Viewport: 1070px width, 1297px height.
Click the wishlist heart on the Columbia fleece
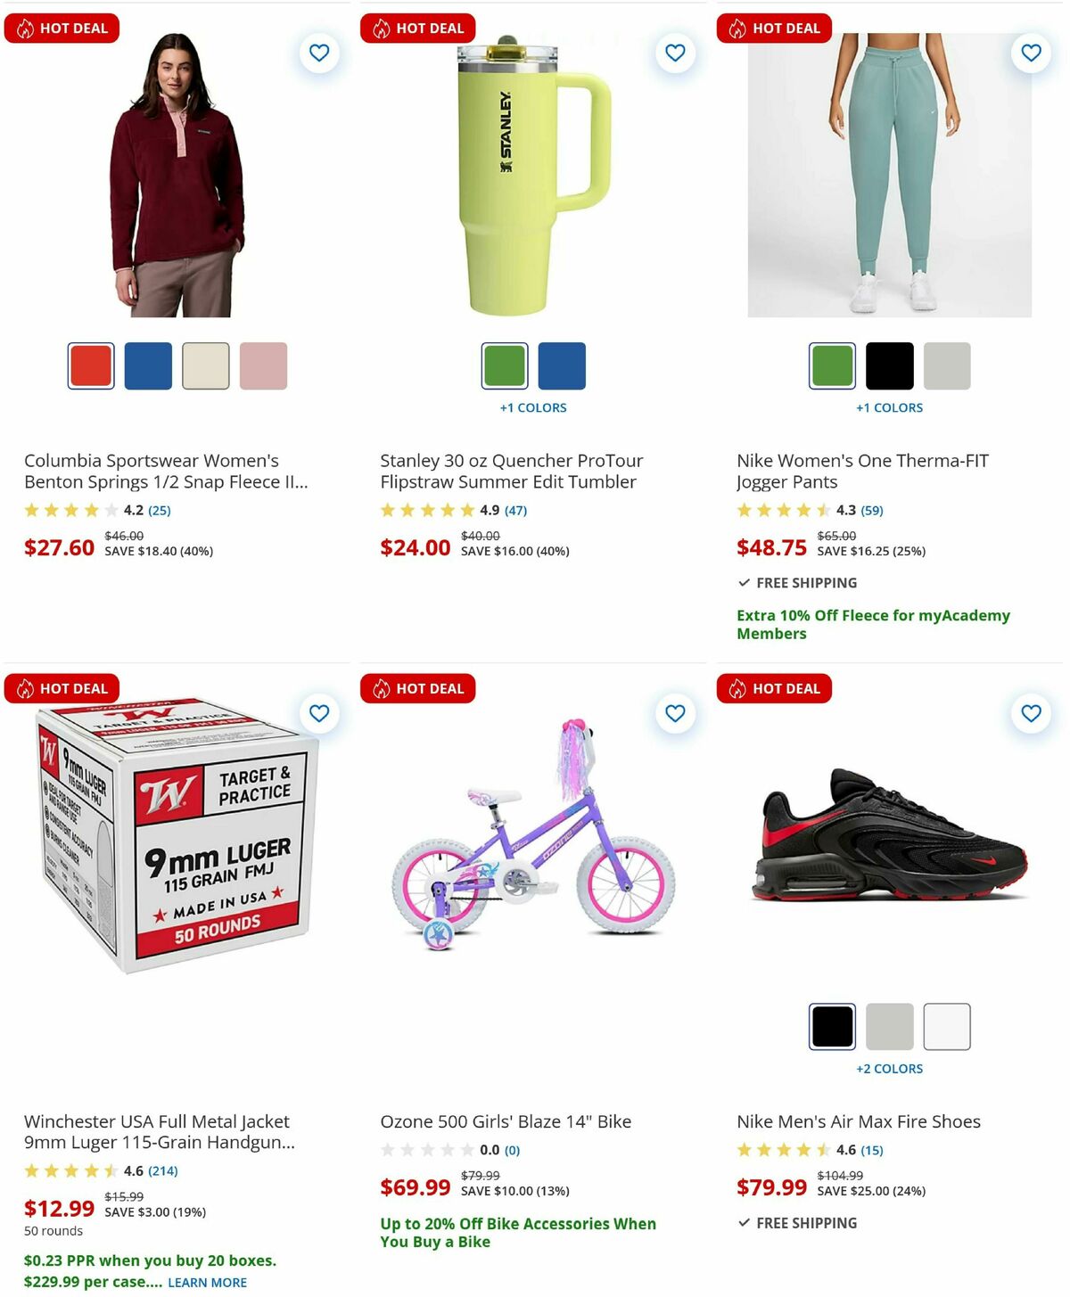[319, 53]
